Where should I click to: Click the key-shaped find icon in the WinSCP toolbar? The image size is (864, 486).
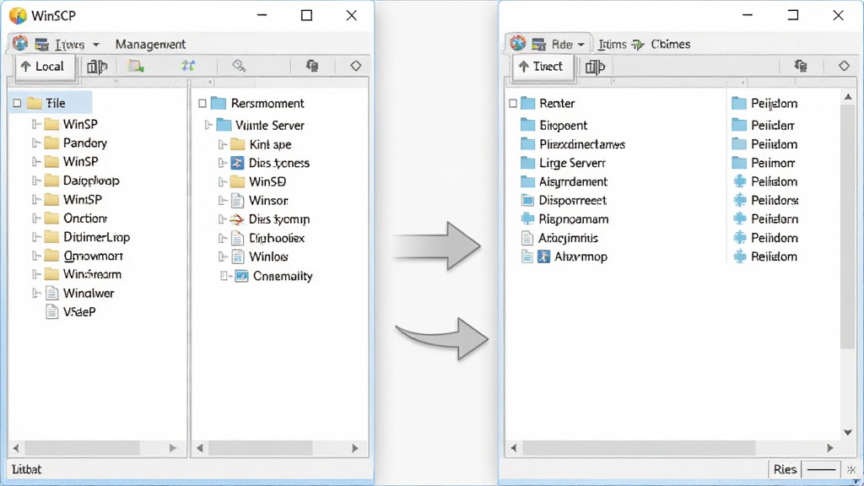pos(239,66)
